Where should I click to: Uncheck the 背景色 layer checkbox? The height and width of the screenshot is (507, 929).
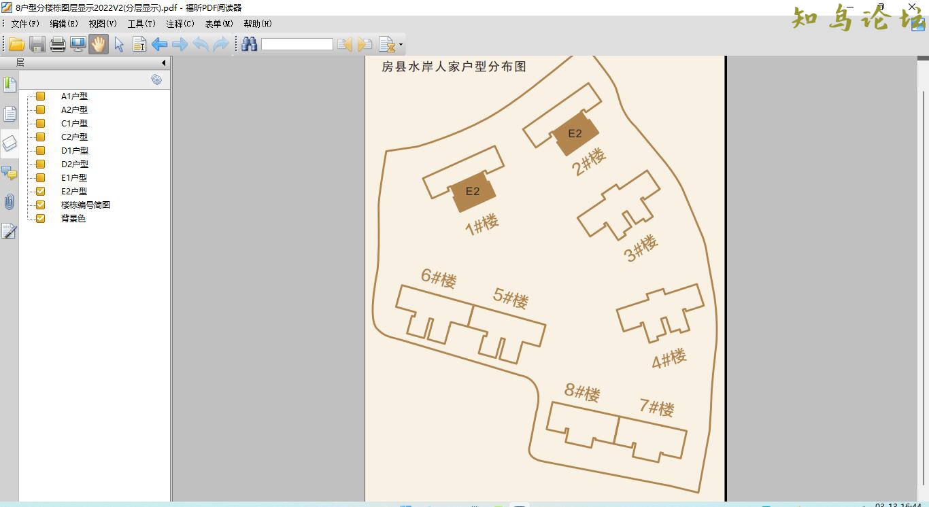coord(40,219)
